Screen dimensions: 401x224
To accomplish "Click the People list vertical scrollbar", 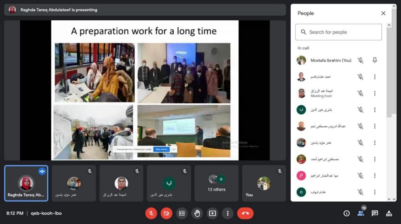I will point(389,70).
